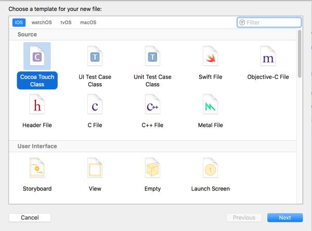Click the "Unit Test Case Class" label
312x231 pixels.
(x=152, y=81)
